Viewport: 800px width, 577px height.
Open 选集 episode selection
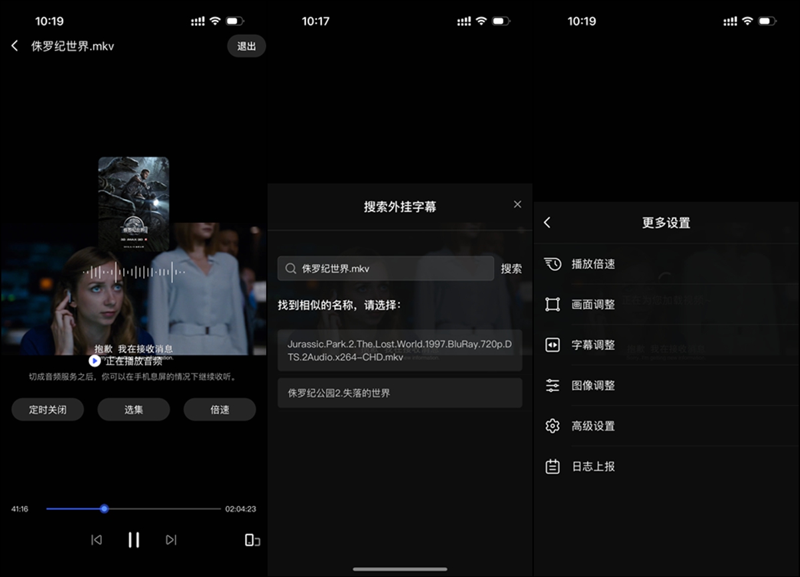point(133,409)
